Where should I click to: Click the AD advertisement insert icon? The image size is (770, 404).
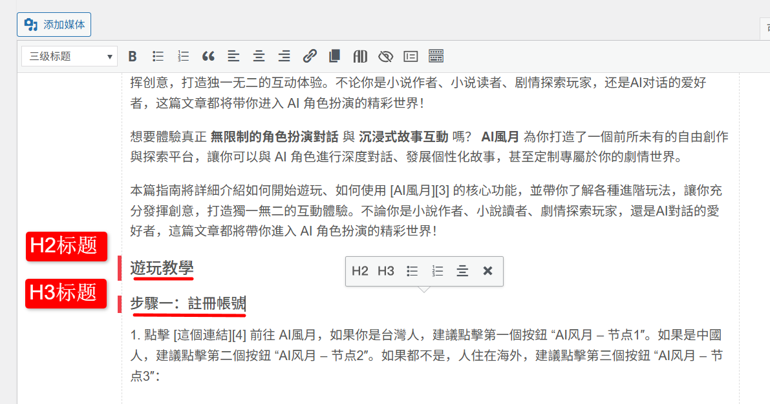click(x=360, y=56)
